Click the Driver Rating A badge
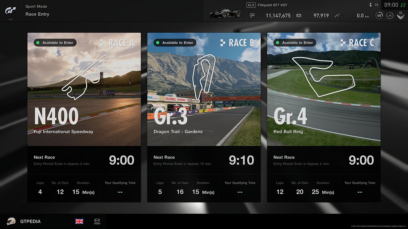This screenshot has height=229, width=408. pyautogui.click(x=390, y=15)
